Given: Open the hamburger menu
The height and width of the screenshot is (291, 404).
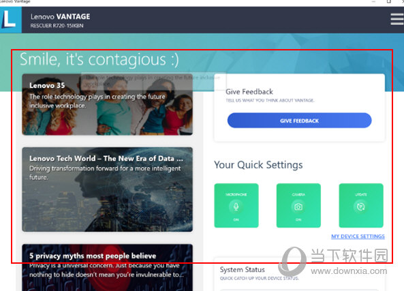Looking at the screenshot, I should (x=397, y=19).
